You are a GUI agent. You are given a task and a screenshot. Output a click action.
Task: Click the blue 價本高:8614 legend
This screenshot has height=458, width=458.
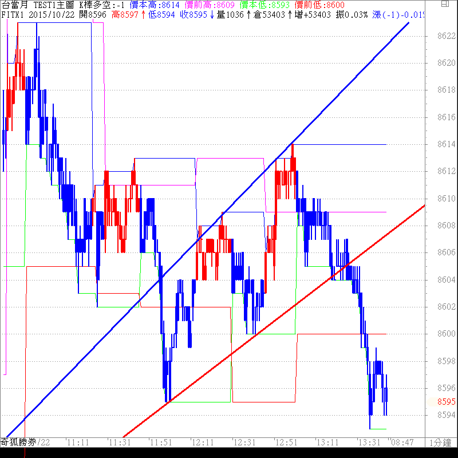(x=155, y=5)
